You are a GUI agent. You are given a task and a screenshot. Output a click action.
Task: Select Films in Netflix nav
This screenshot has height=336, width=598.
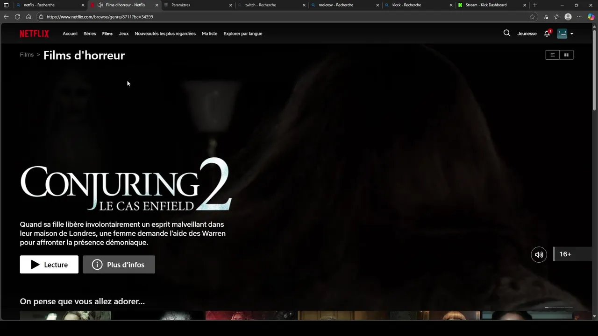coord(107,34)
